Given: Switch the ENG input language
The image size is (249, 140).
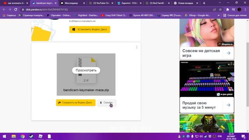Looking at the screenshot, I should (219, 136).
